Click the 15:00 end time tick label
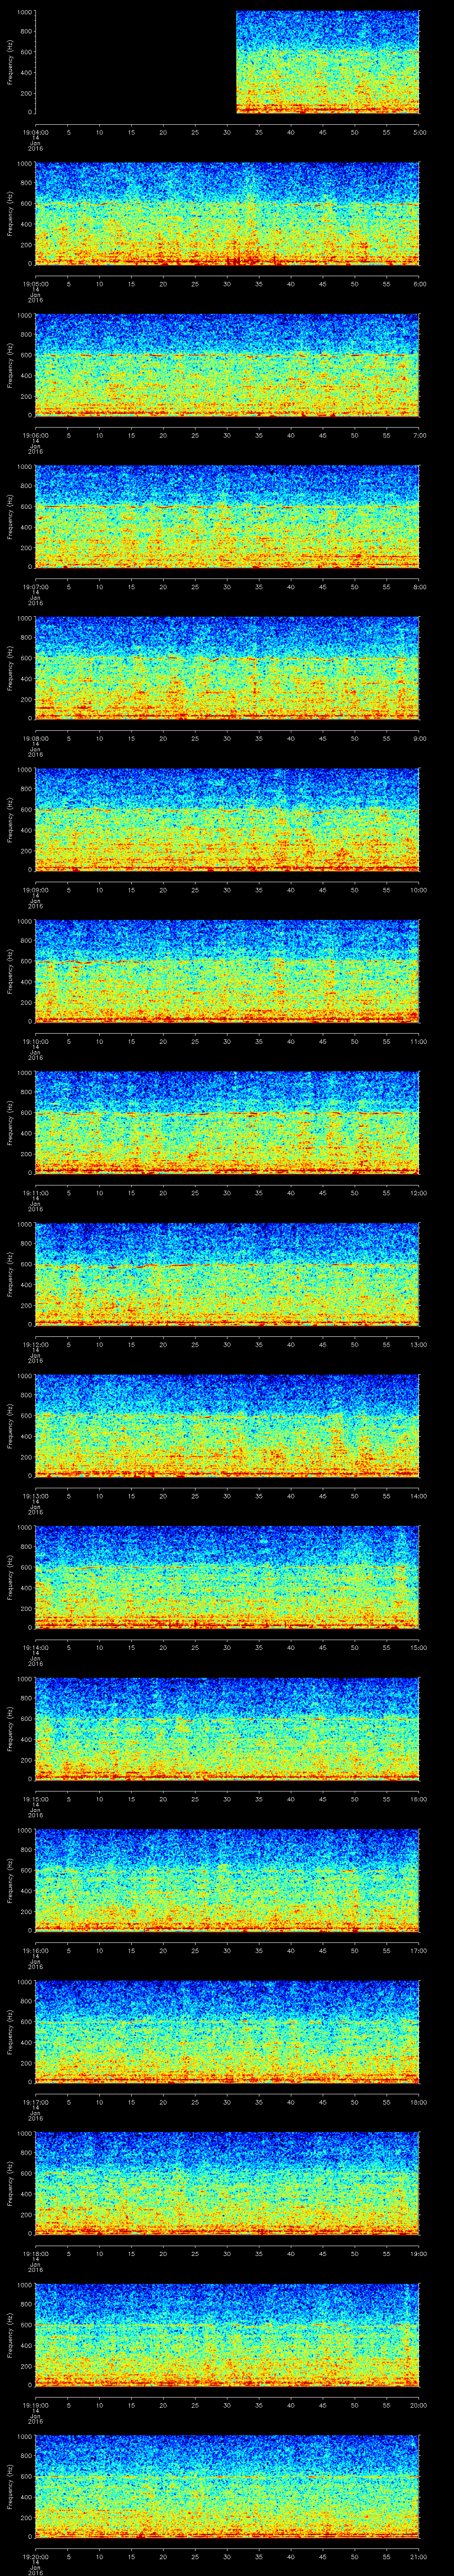The width and height of the screenshot is (454, 2576). pyautogui.click(x=418, y=1647)
